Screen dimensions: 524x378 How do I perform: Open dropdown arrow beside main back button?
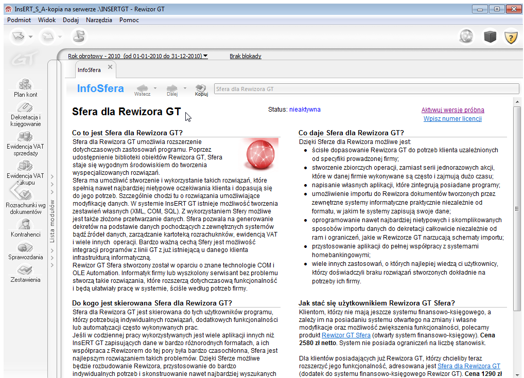31,37
